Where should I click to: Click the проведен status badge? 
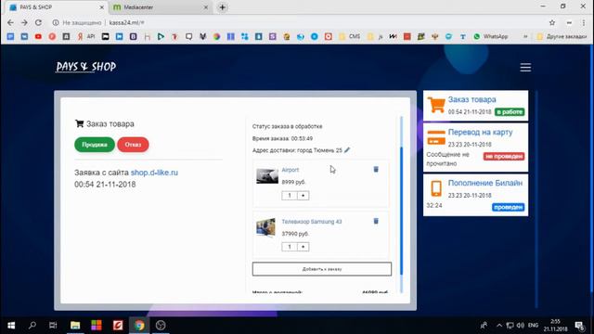[509, 207]
